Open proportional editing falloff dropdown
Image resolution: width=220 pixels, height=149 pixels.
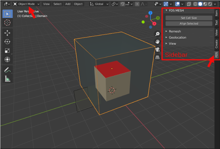point(144,4)
